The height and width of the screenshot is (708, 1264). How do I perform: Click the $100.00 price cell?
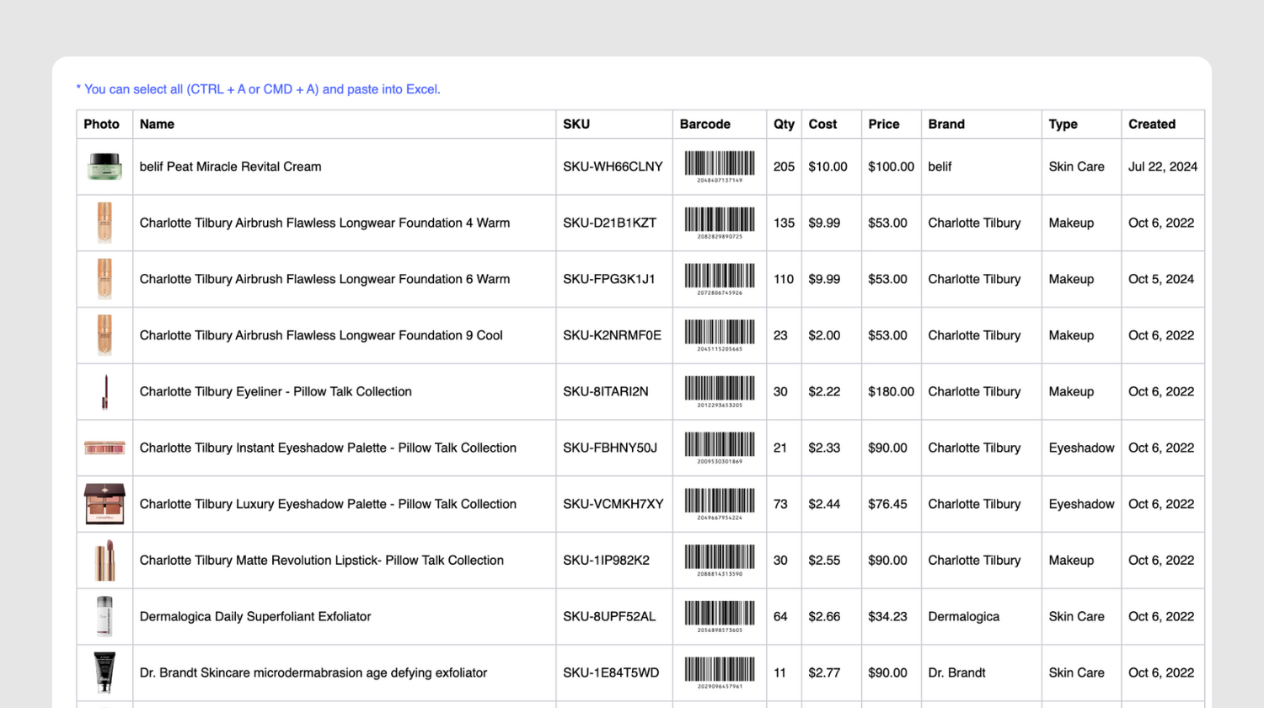tap(891, 167)
